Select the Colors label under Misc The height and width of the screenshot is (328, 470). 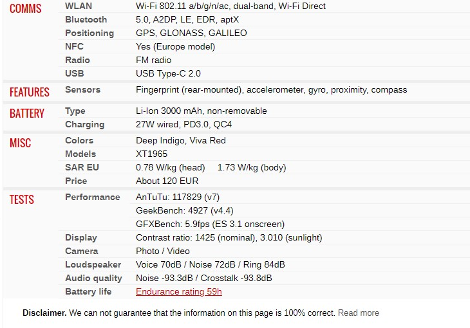pos(79,140)
